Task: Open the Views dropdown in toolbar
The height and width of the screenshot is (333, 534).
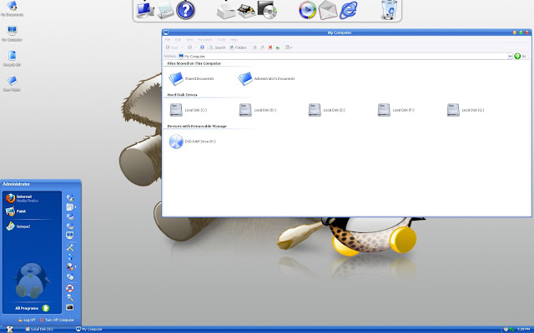Action: pos(289,47)
